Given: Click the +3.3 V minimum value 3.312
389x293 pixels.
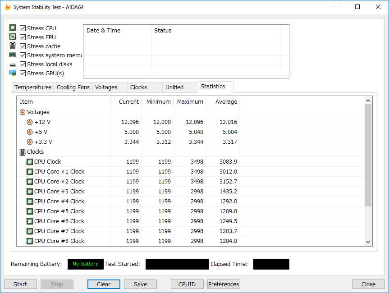Looking at the screenshot, I should tap(164, 142).
